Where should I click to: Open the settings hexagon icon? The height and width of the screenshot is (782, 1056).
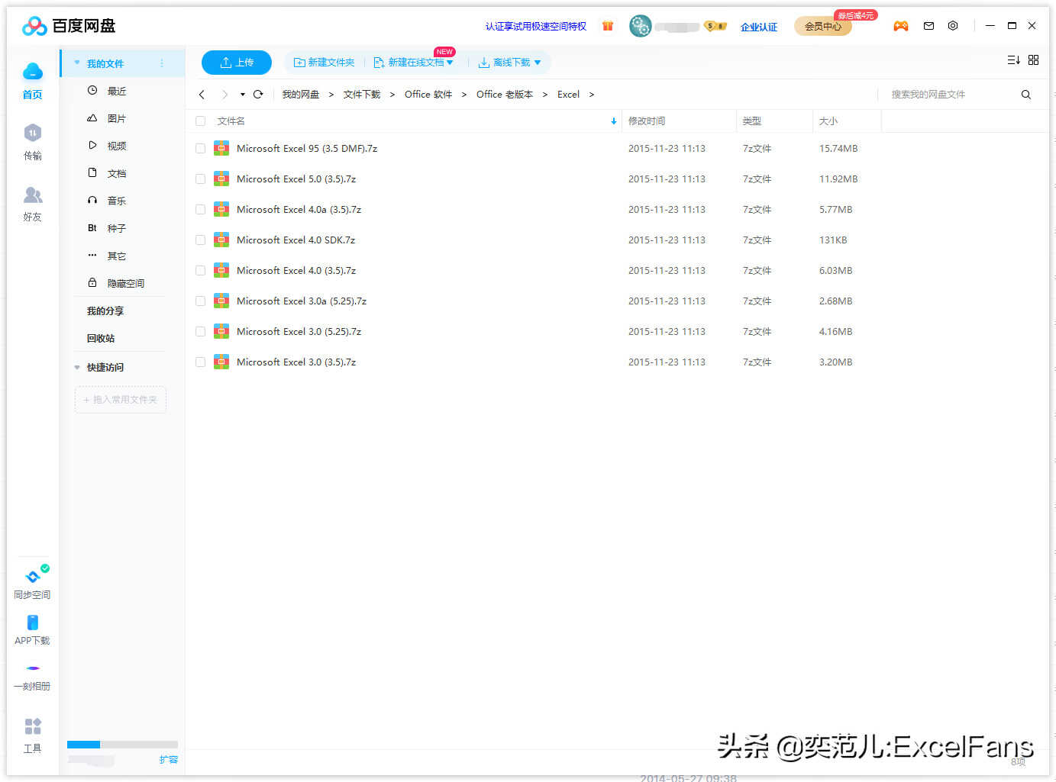pos(953,26)
